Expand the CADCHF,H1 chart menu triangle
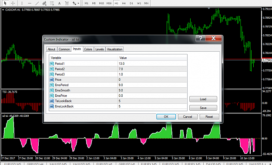 (3, 10)
